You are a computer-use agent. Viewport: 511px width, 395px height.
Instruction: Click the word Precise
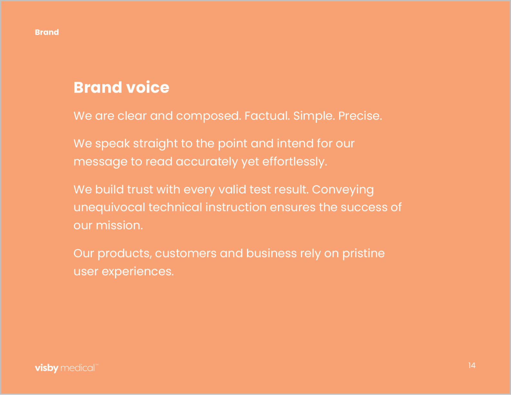click(x=360, y=115)
